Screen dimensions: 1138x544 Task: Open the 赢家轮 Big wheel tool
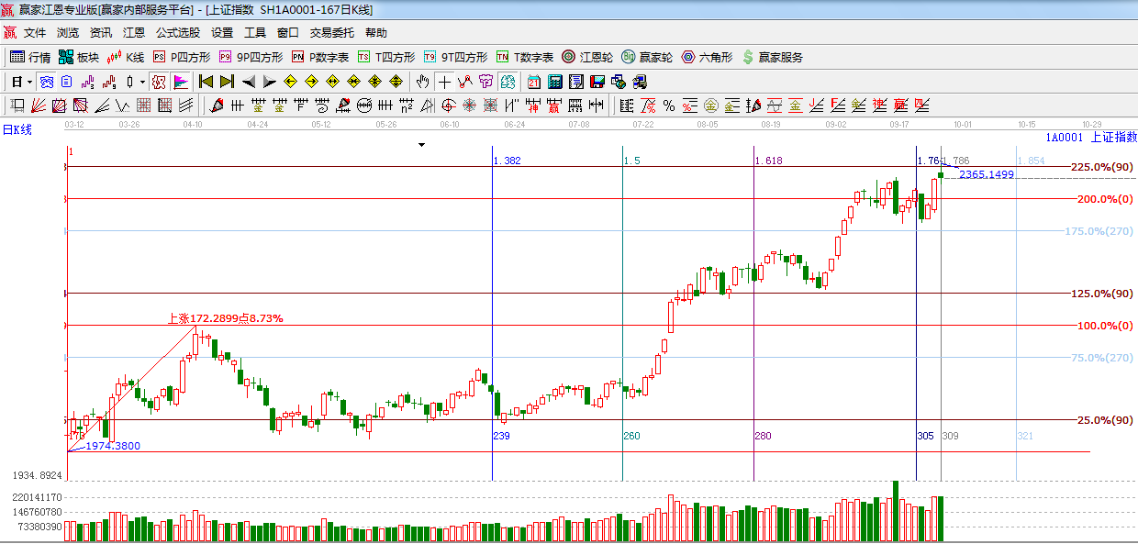[647, 57]
